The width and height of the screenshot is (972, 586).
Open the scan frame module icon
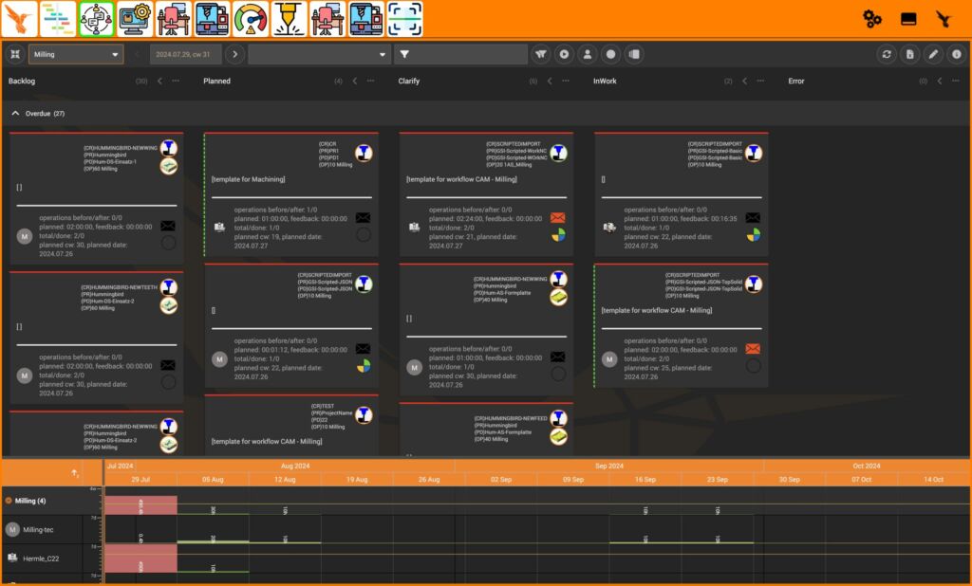404,18
